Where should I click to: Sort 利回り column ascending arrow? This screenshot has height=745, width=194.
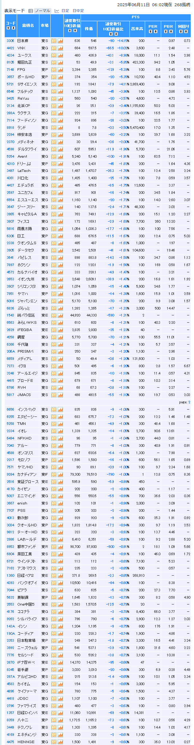(181, 31)
